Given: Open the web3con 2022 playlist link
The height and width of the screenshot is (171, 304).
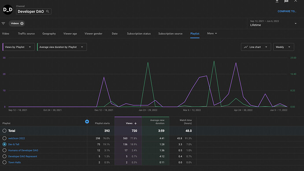Looking at the screenshot, I should pyautogui.click(x=16, y=138).
